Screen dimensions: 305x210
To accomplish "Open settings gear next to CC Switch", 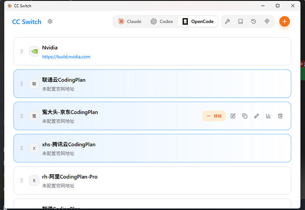I will click(x=50, y=21).
